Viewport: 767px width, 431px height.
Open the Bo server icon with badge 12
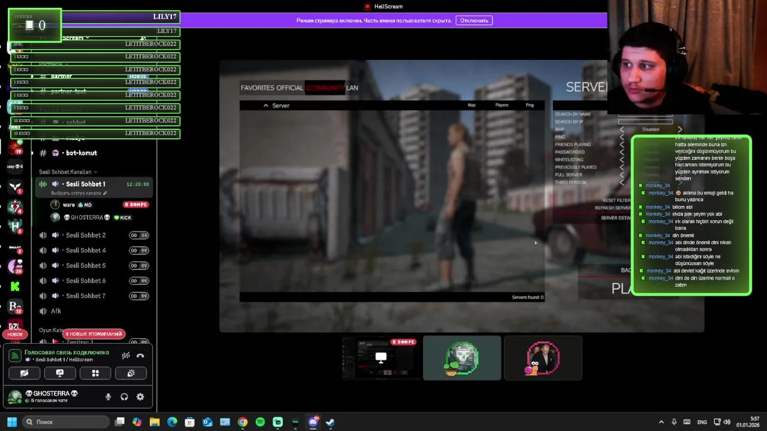(15, 306)
